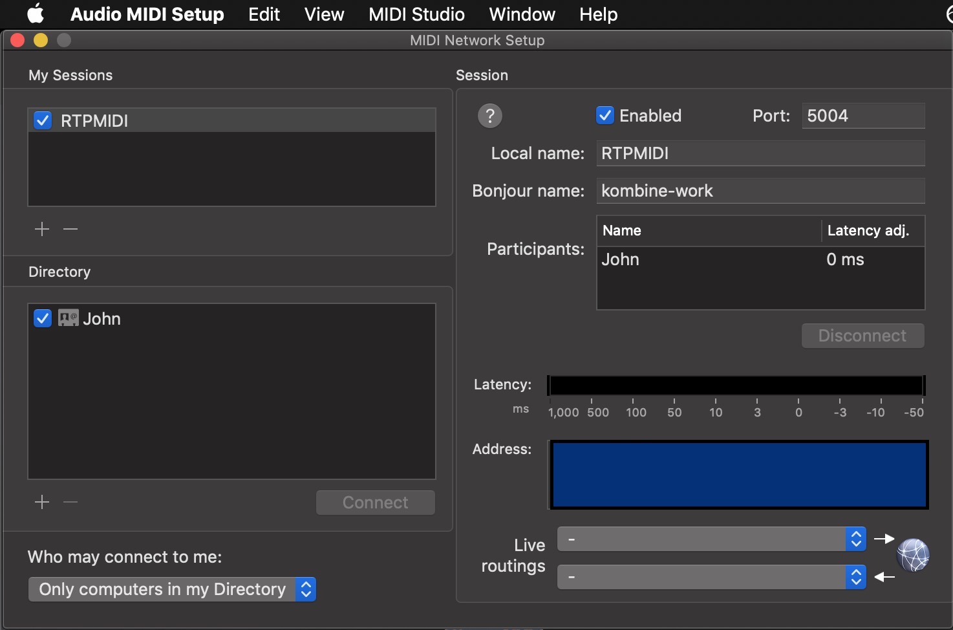Uncheck the Enabled session checkbox
Viewport: 953px width, 630px height.
605,115
